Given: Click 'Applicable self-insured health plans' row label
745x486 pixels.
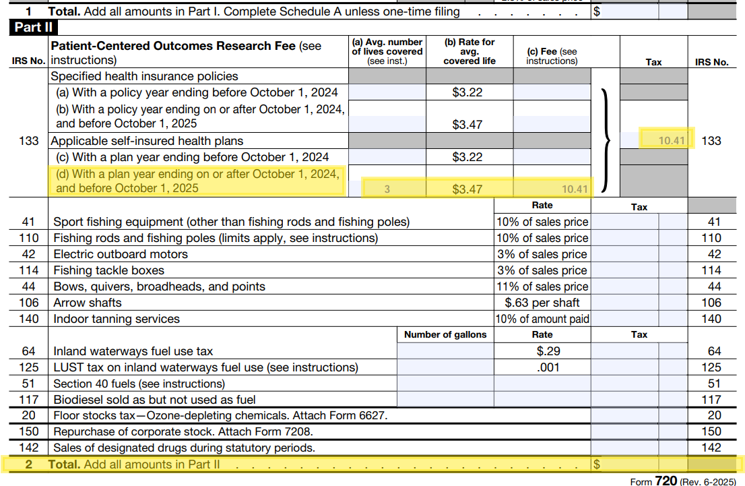Looking at the screenshot, I should point(147,141).
